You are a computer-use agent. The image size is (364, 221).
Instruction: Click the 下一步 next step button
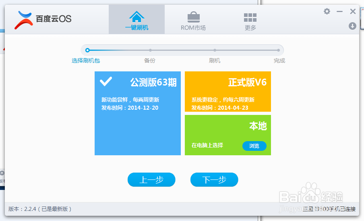point(214,179)
